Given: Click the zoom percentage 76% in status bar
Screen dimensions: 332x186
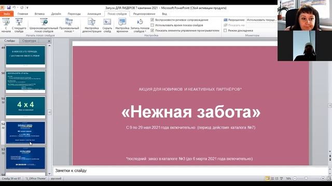Looking at the screenshot, I should pos(288,179).
